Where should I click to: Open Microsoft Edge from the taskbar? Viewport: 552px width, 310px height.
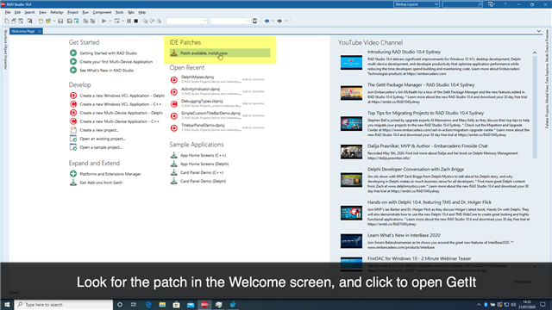click(x=148, y=305)
